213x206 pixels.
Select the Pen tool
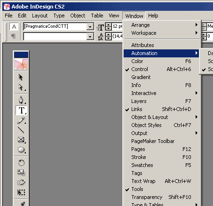(21, 100)
